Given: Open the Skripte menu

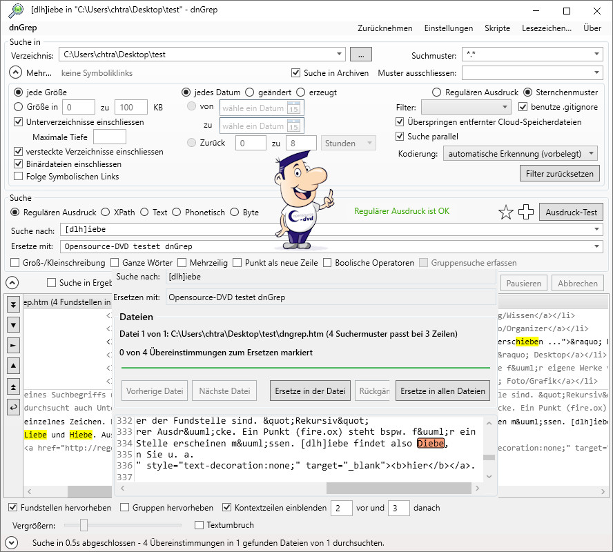Looking at the screenshot, I should 497,28.
